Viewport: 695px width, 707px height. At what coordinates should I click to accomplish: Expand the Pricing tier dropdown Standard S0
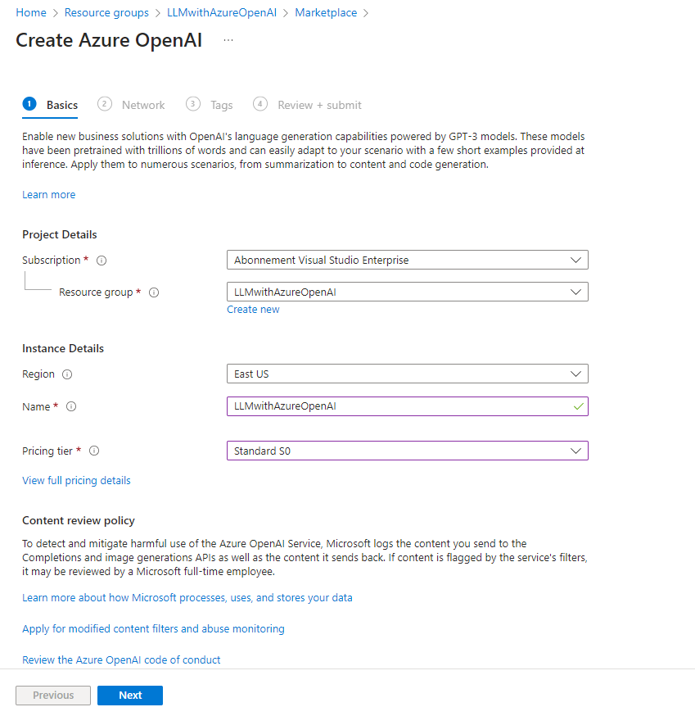(x=407, y=451)
